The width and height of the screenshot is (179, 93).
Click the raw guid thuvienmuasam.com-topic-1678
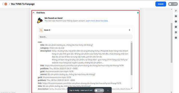pyautogui.click(x=59, y=71)
